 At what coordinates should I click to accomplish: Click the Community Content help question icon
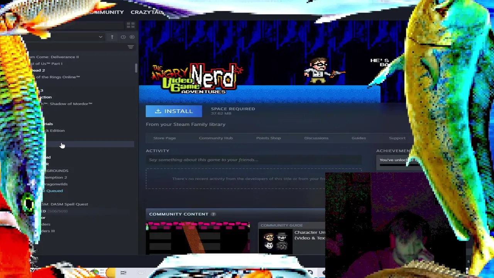click(x=213, y=214)
